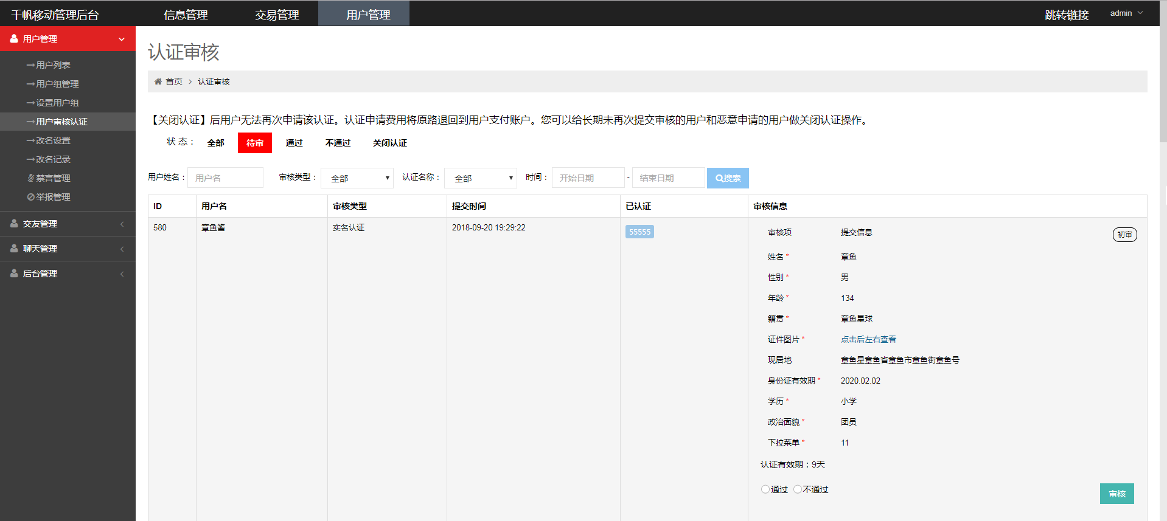Click the address 章鱼星章鱼省章鱼市章鱼街章鱼号
The width and height of the screenshot is (1167, 521).
(x=900, y=360)
